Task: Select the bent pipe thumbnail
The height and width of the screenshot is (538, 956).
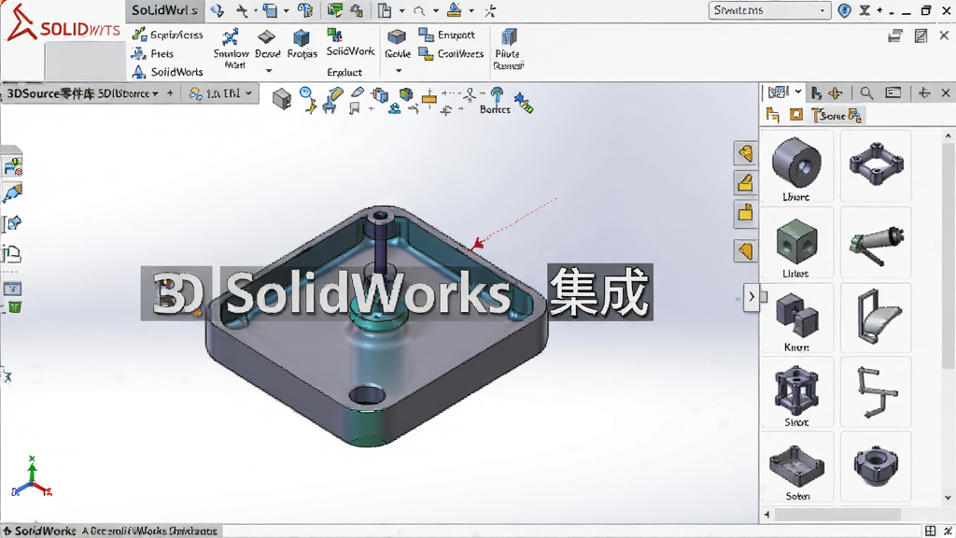Action: [876, 392]
